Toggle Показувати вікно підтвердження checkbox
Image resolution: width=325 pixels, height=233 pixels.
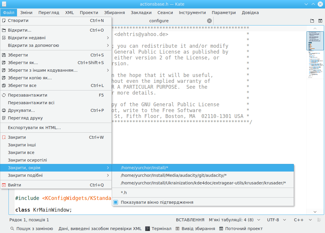(116, 202)
